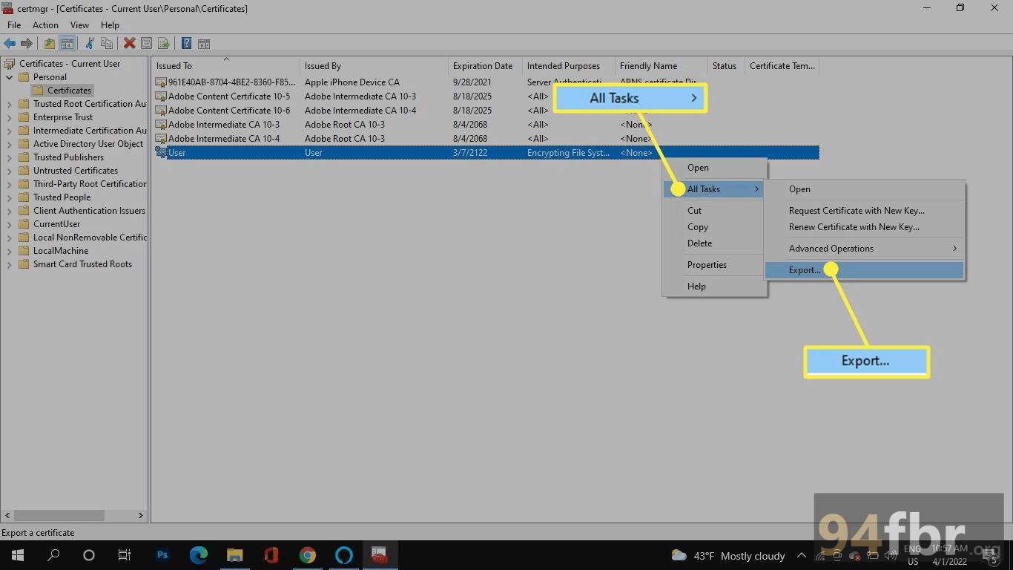Toggle the Show/Hide Console Tree icon
The height and width of the screenshot is (570, 1013).
tap(67, 44)
